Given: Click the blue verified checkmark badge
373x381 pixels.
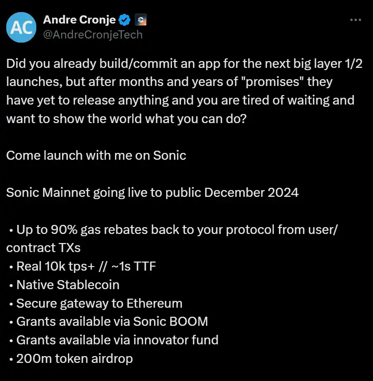Looking at the screenshot, I should (x=124, y=20).
